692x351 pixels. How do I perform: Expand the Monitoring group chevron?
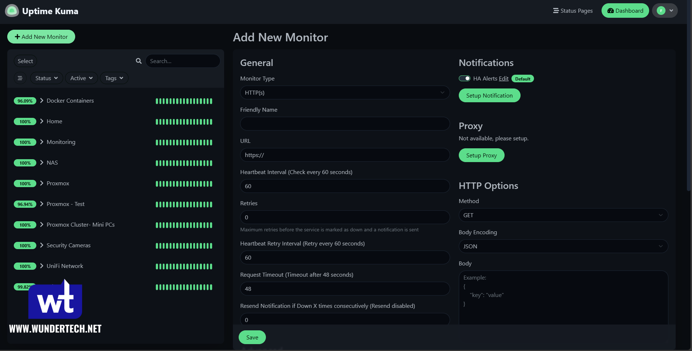[41, 142]
